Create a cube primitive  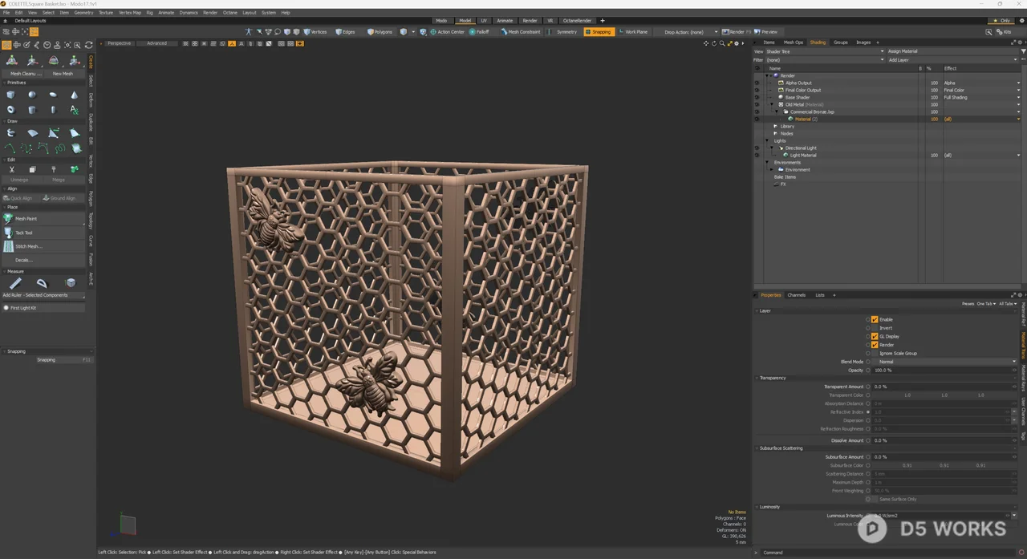pyautogui.click(x=11, y=95)
